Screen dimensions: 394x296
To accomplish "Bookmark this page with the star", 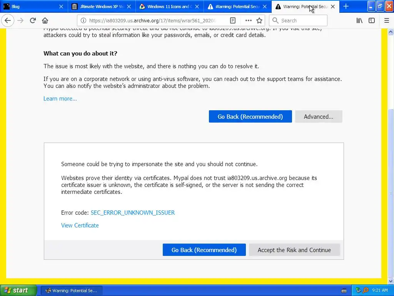I will pos(259,21).
